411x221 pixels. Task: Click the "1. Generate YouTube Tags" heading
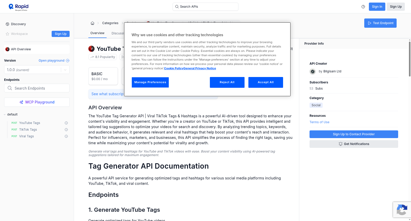click(124, 210)
